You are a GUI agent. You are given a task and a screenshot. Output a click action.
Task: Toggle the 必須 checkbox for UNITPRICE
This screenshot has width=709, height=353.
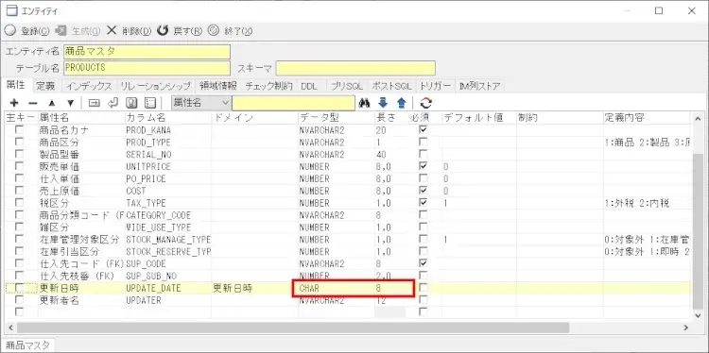pyautogui.click(x=424, y=166)
